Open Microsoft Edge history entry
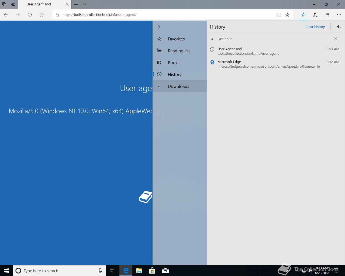 click(276, 64)
